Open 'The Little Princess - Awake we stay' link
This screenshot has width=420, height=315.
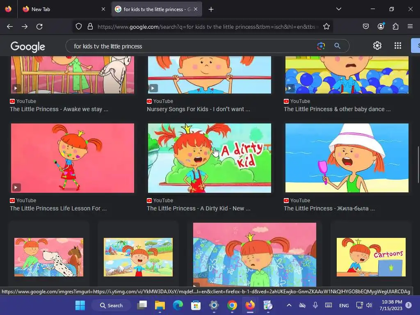(59, 109)
